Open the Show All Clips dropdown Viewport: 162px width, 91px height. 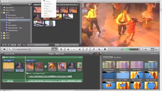(38, 45)
